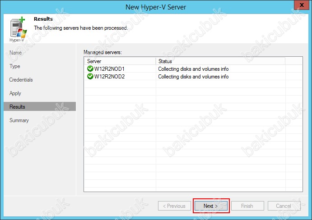Select the Results step in sidebar
The height and width of the screenshot is (220, 312).
pyautogui.click(x=40, y=107)
